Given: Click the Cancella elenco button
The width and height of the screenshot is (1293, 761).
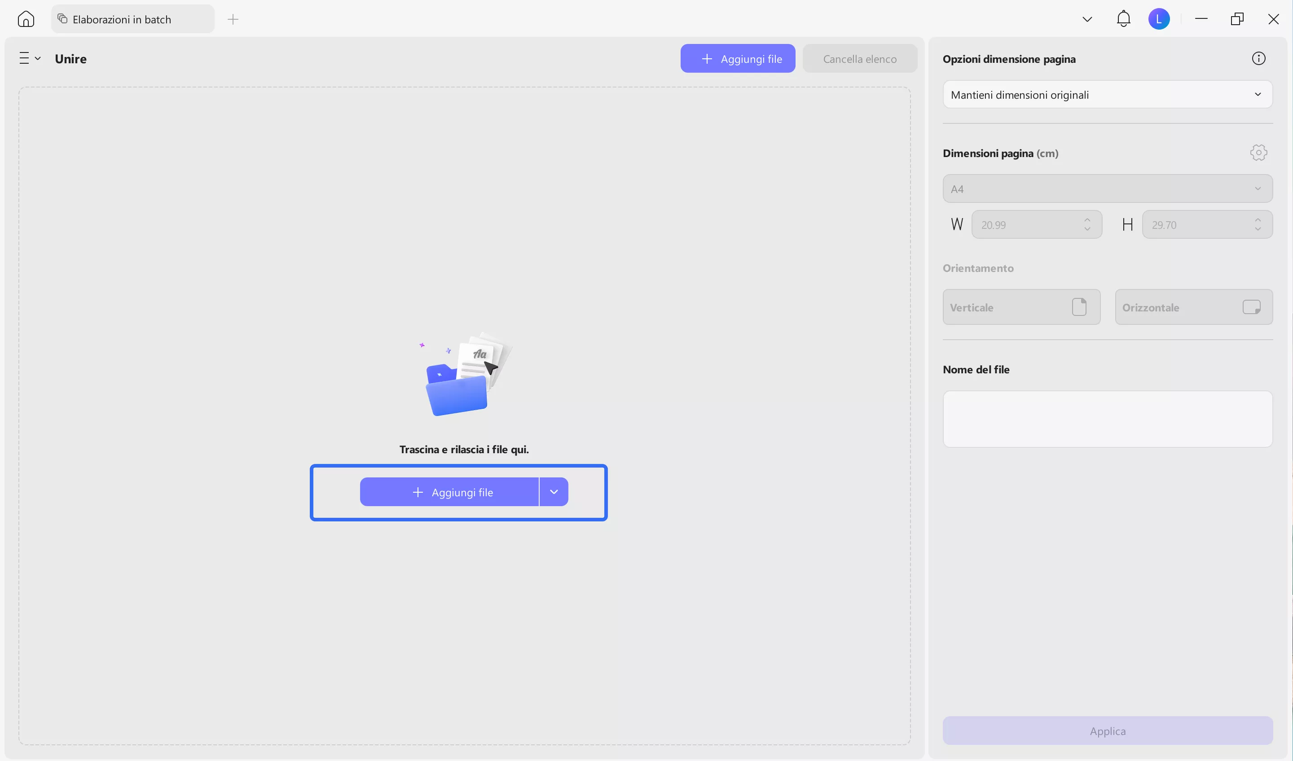Looking at the screenshot, I should [x=859, y=58].
